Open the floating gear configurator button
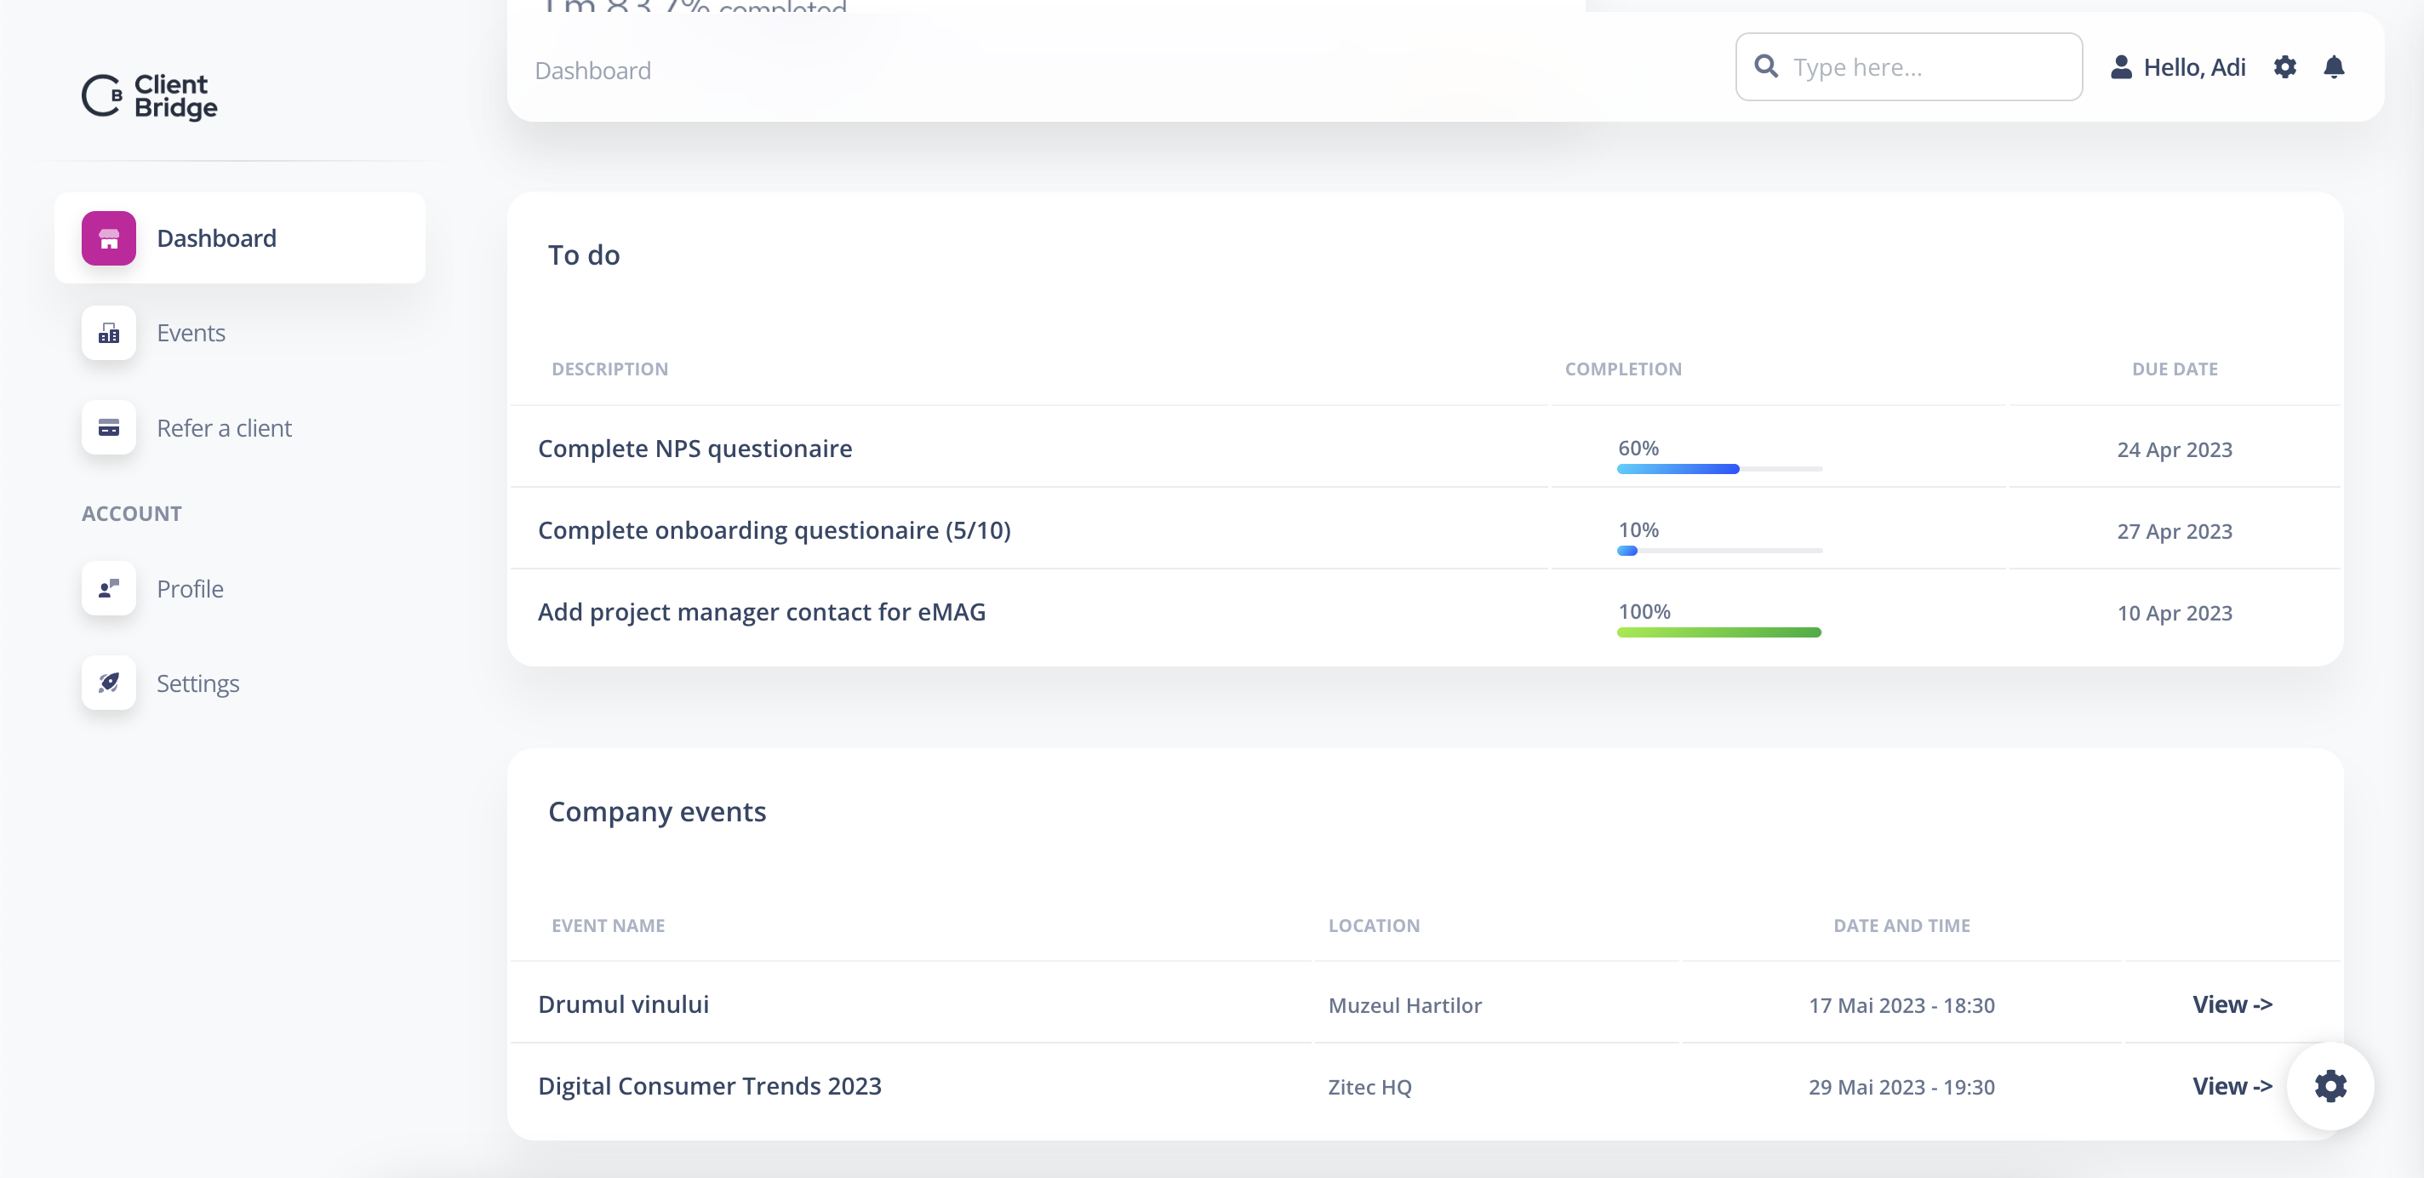Image resolution: width=2424 pixels, height=1178 pixels. tap(2330, 1086)
